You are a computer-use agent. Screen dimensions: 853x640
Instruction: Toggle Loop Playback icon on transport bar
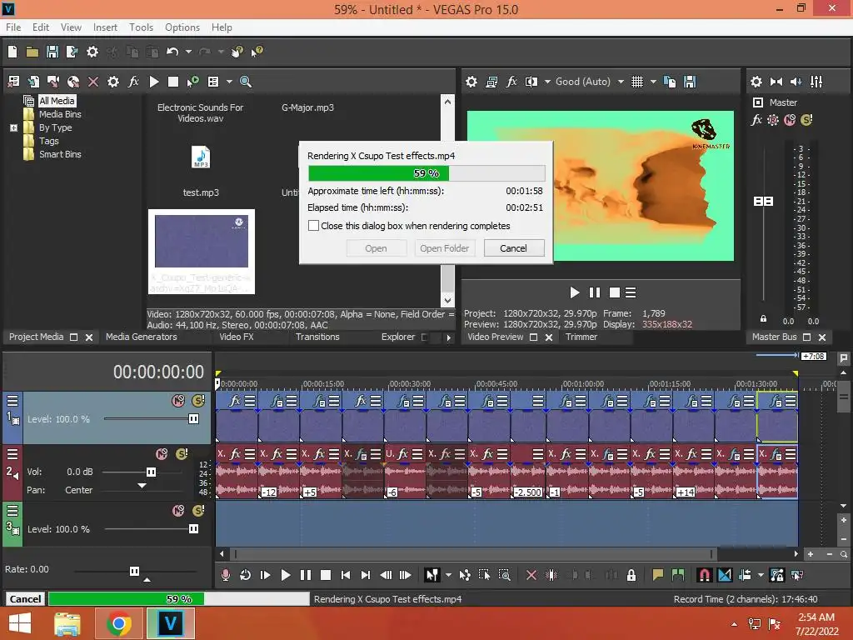246,575
